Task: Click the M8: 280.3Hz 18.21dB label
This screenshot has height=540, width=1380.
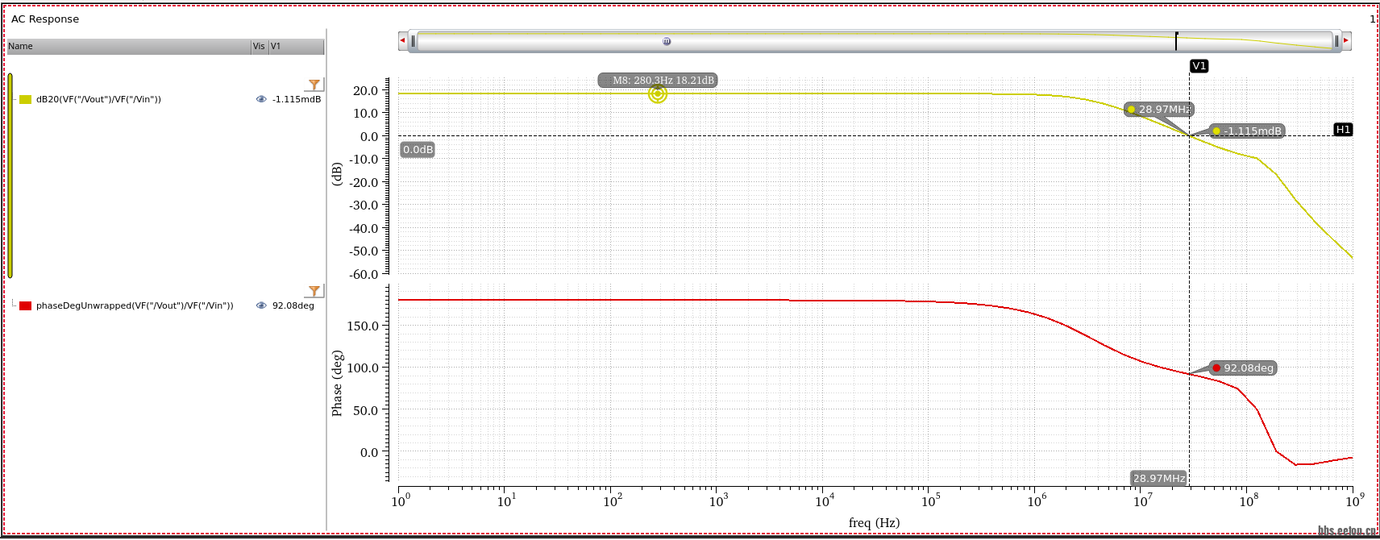Action: (x=658, y=81)
